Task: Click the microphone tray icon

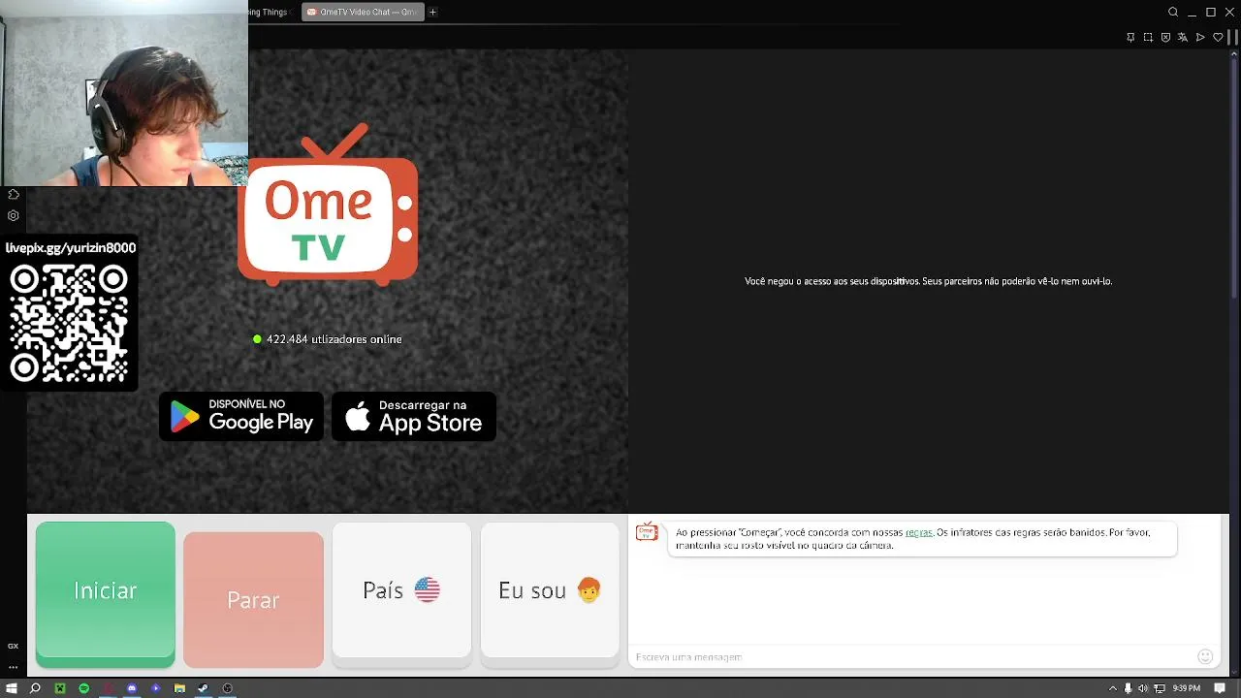Action: [x=1128, y=688]
